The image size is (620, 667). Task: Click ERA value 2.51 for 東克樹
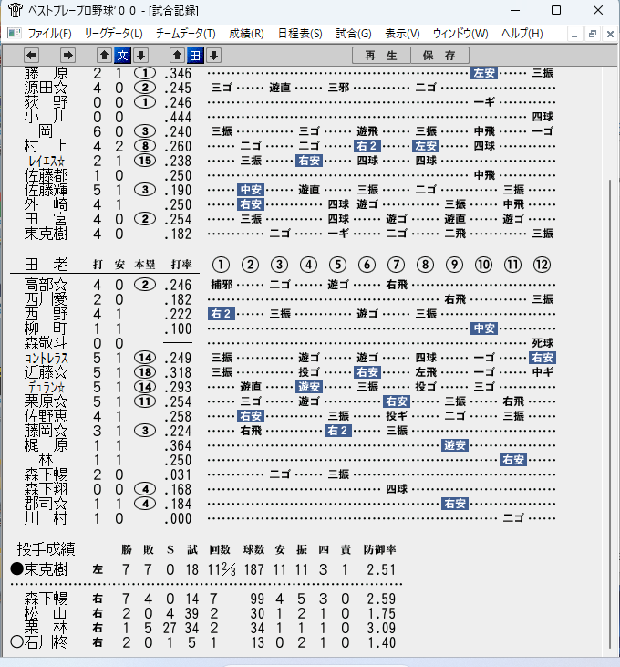[x=381, y=569]
